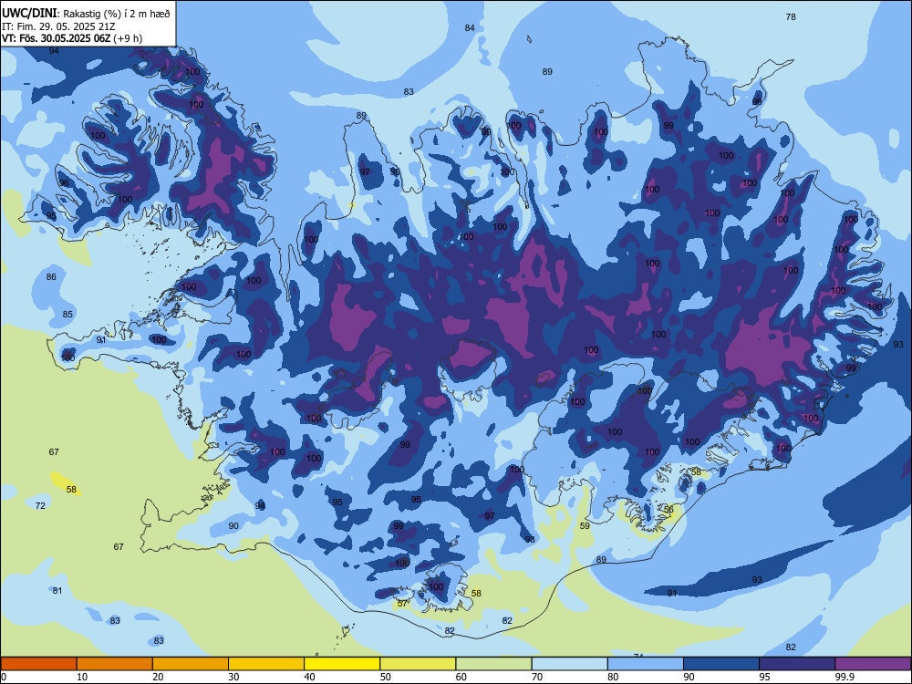The image size is (912, 684).
Task: Click the legend tick label 50
Action: coord(385,677)
